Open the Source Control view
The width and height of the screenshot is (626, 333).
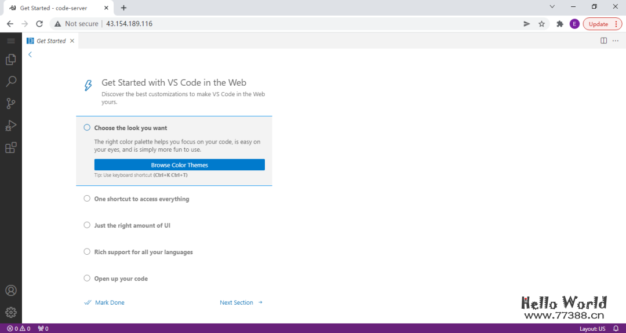[10, 104]
